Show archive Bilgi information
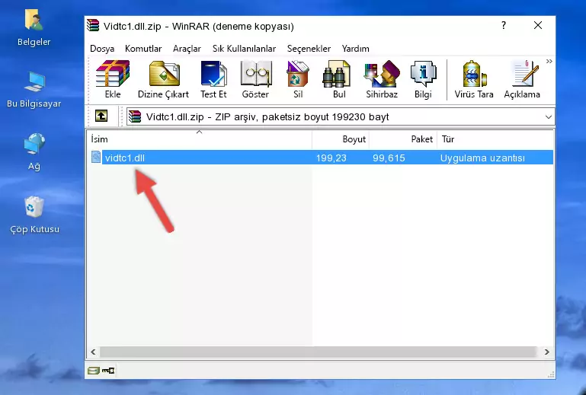The height and width of the screenshot is (395, 586). coord(423,79)
